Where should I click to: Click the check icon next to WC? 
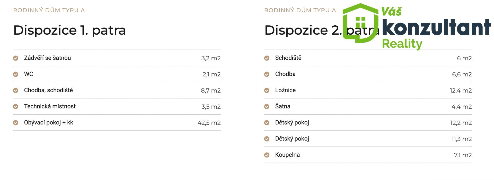click(16, 74)
